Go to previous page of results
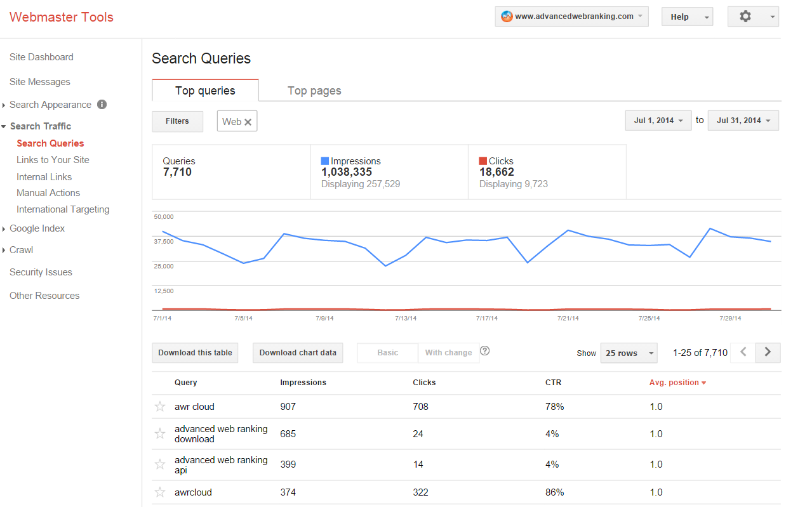 pos(743,352)
